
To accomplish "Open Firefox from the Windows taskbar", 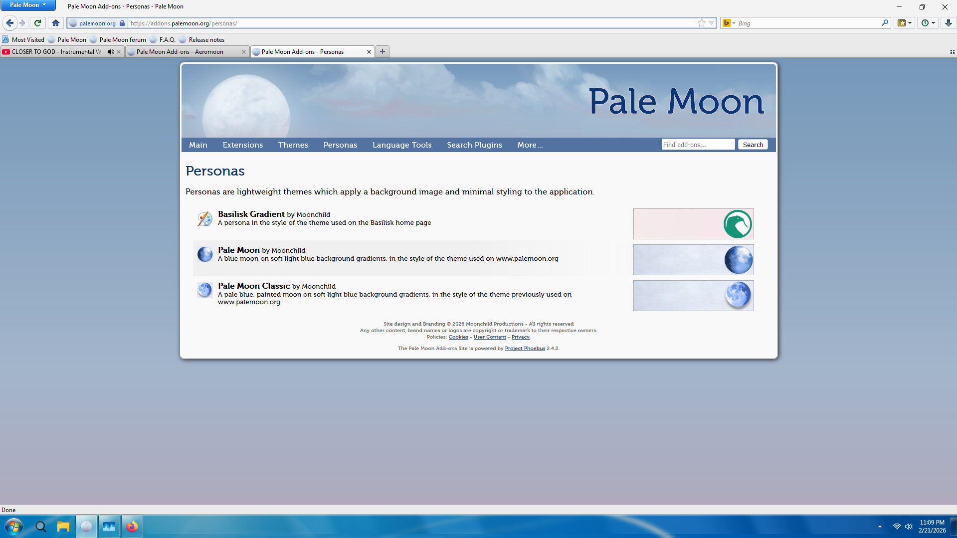I will (132, 527).
